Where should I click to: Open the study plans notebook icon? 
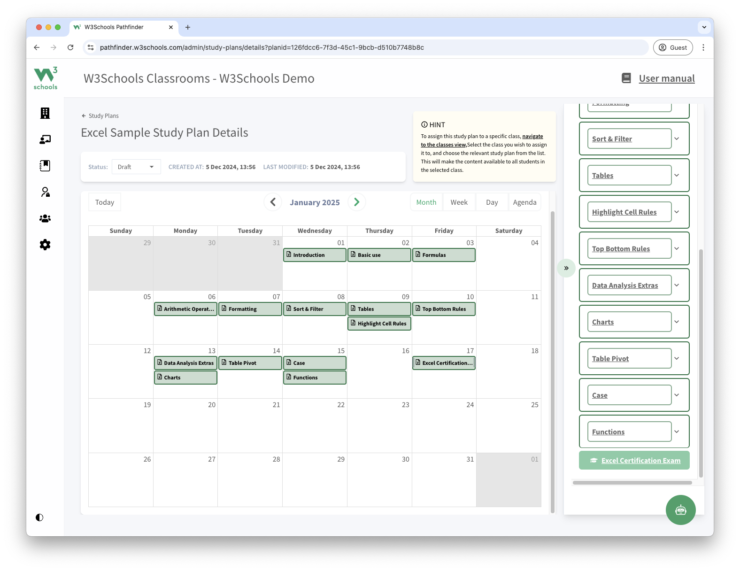pyautogui.click(x=45, y=166)
